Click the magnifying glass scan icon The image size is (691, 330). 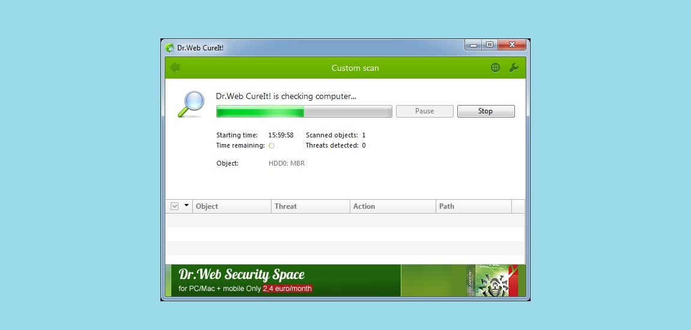point(191,104)
